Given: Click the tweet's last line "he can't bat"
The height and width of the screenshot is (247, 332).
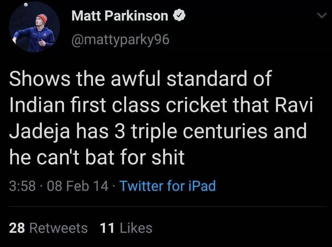Looking at the screenshot, I should point(96,157).
